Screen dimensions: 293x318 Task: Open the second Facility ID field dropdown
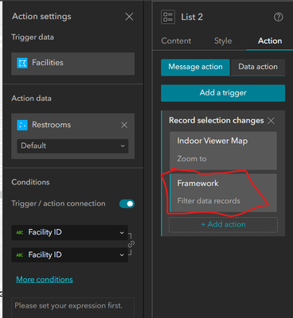click(69, 255)
